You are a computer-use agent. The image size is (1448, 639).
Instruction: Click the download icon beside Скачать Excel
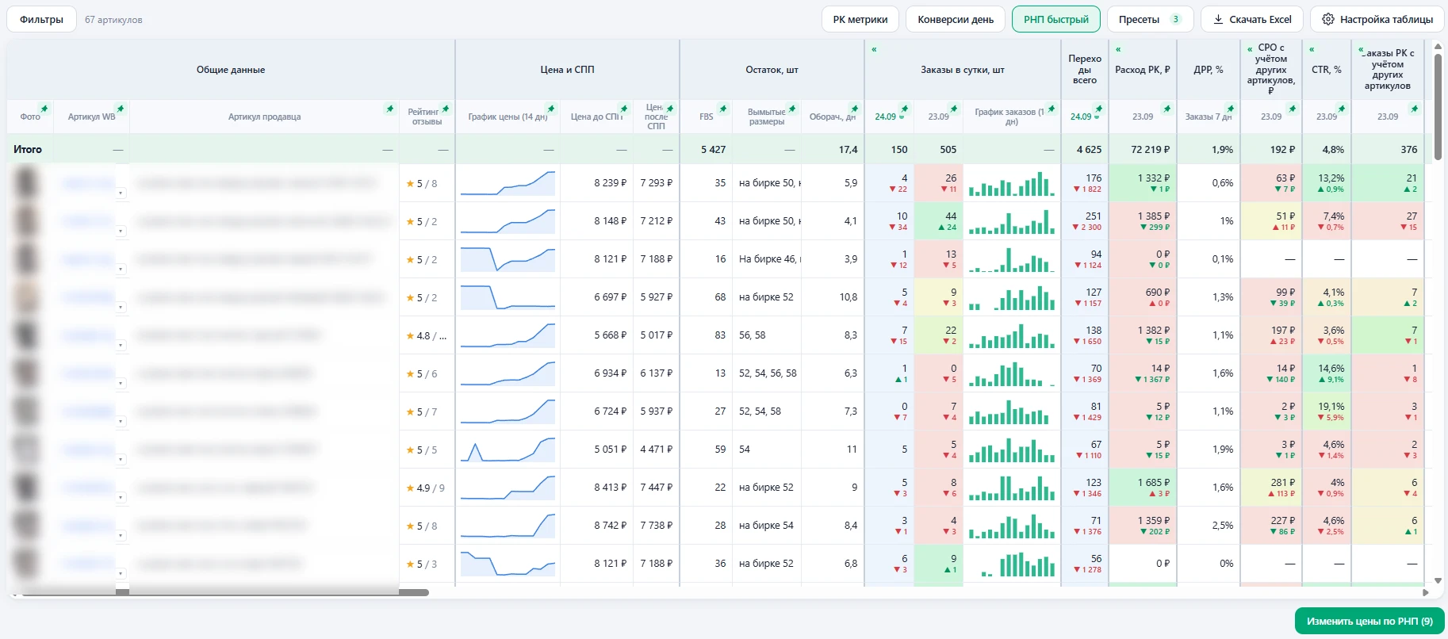coord(1218,19)
